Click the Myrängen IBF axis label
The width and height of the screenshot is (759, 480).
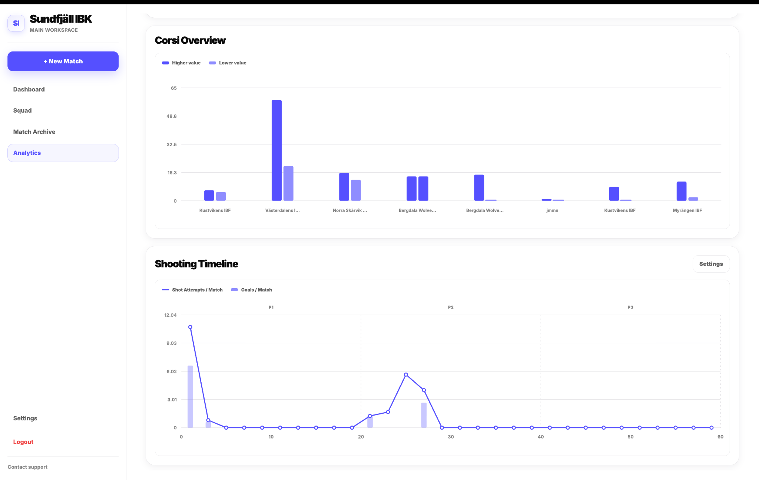point(687,210)
